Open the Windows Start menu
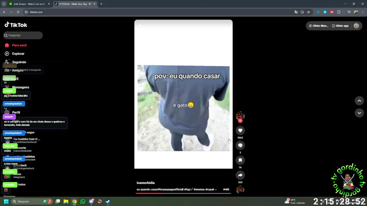Image resolution: width=367 pixels, height=206 pixels. coord(6,201)
